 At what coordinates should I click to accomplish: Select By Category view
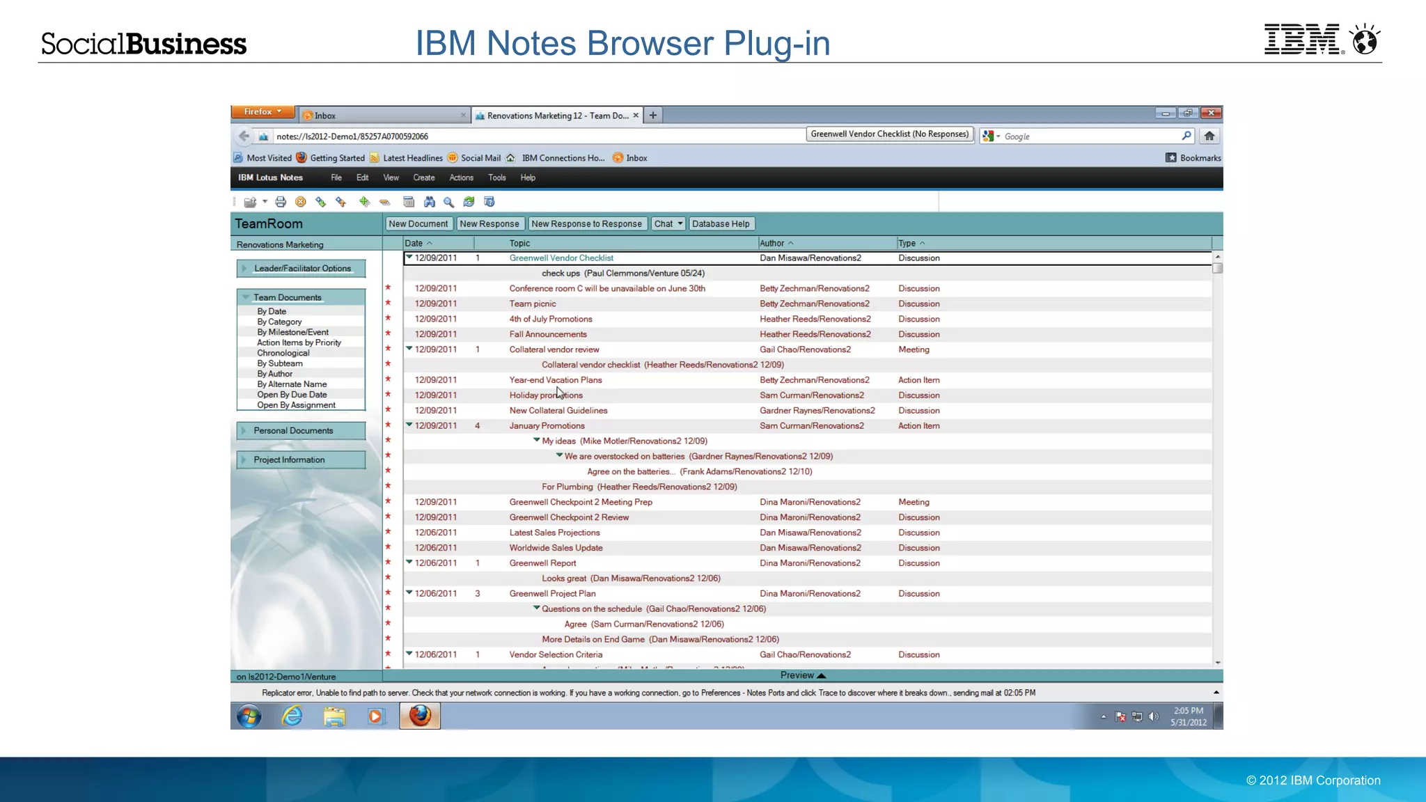279,322
